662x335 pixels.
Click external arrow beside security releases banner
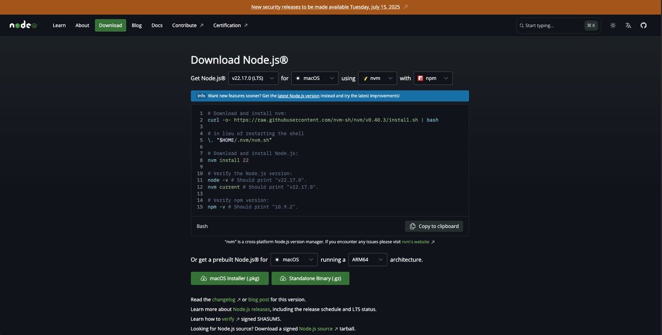point(405,7)
